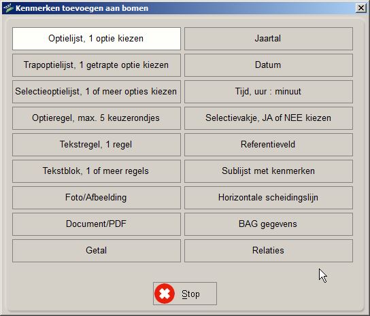The width and height of the screenshot is (370, 316).
Task: Pick Selectieoptielijst, 1 of meer opties
Action: [97, 92]
